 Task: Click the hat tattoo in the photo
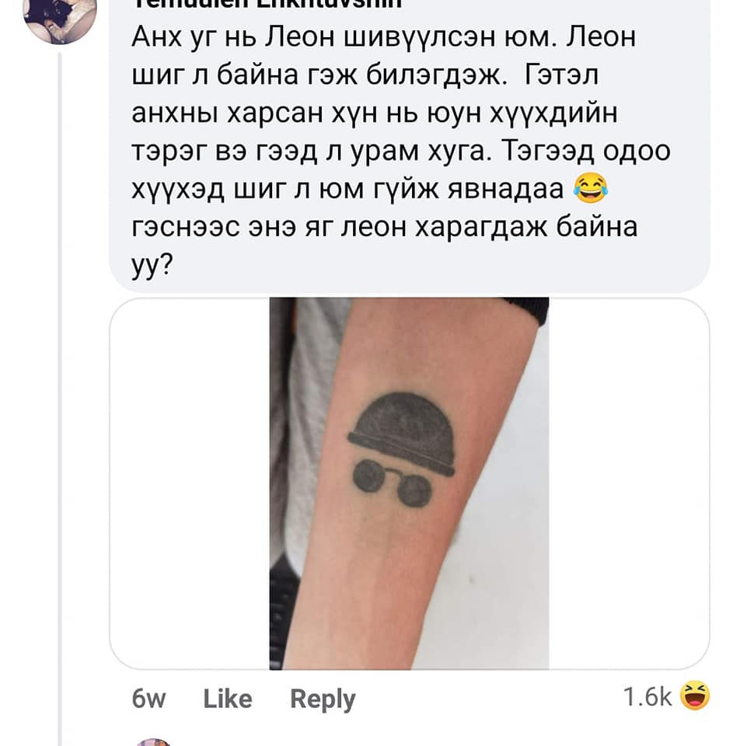pyautogui.click(x=402, y=433)
